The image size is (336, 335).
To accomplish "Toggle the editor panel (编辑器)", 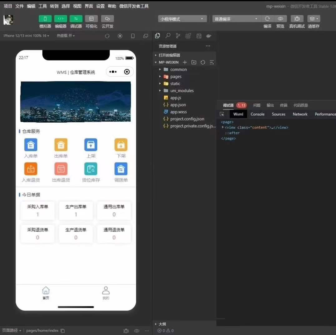I will pyautogui.click(x=61, y=19).
